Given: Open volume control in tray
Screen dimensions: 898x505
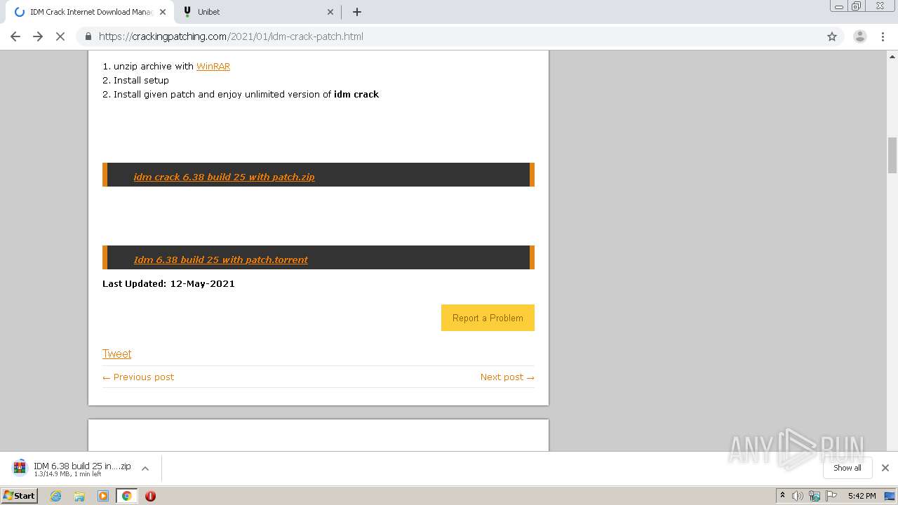Looking at the screenshot, I should (798, 496).
